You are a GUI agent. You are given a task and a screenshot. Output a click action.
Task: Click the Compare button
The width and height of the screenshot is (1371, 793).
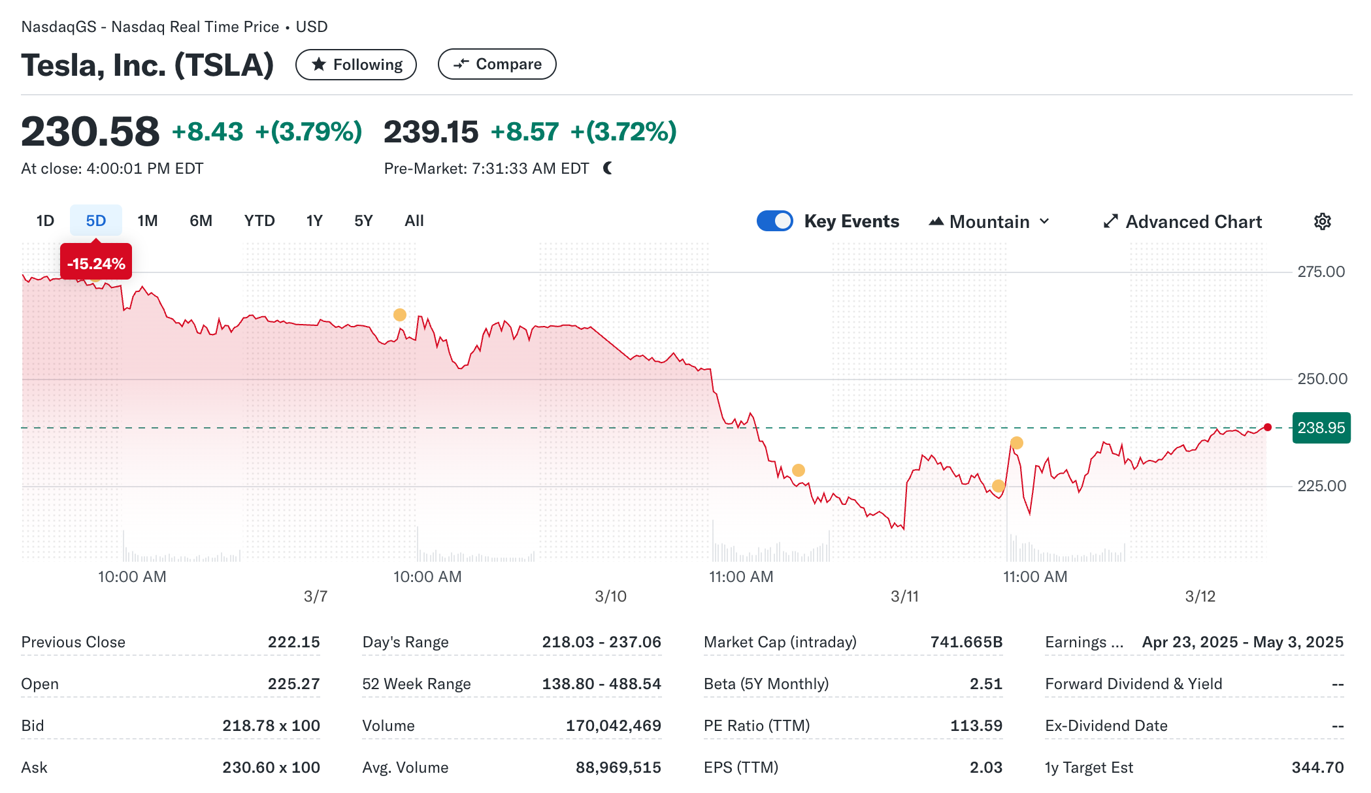497,64
